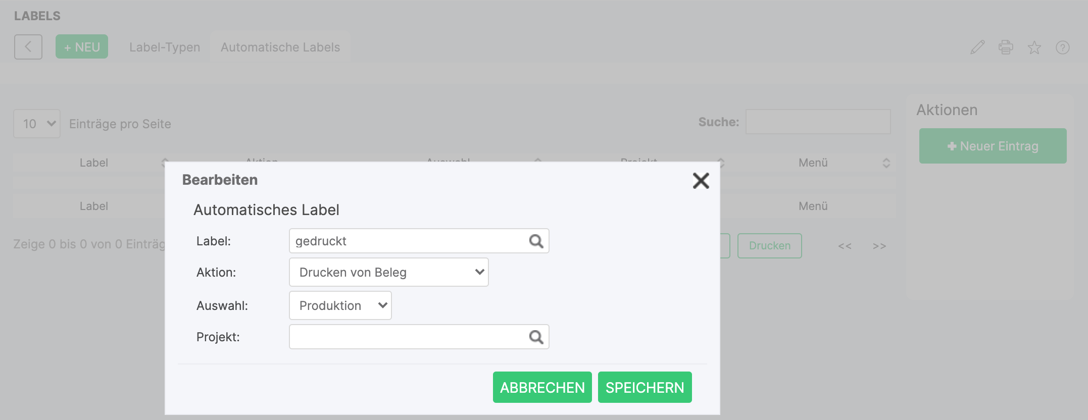Click the Neuer Eintrag button

993,146
